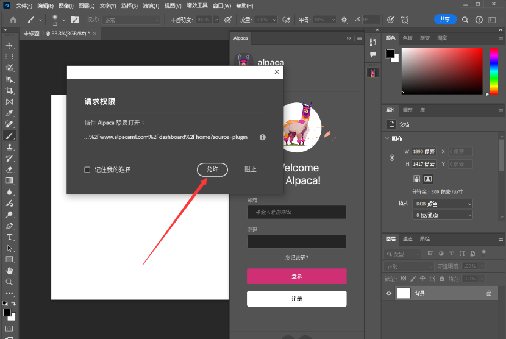Screen dimensions: 506x339
Task: Toggle visibility of 背景 layer
Action: pos(389,293)
